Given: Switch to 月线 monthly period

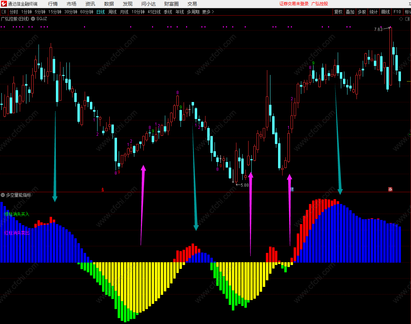Looking at the screenshot, I should click(124, 12).
